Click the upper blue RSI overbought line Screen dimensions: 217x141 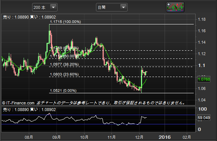tap(98, 115)
